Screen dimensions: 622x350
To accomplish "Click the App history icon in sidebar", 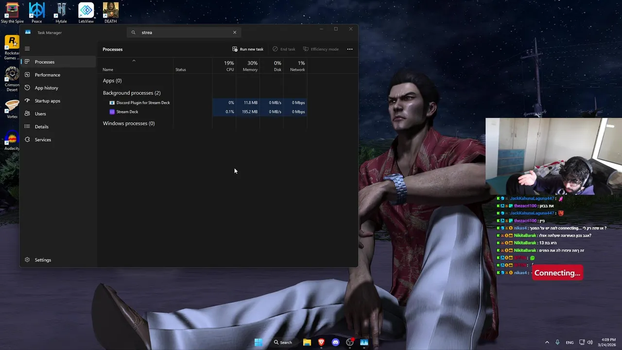I will coord(27,87).
